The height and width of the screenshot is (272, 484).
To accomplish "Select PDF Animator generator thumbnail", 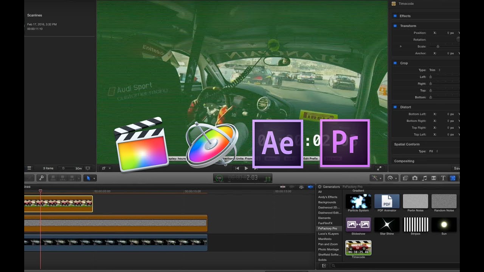I will coord(387,201).
